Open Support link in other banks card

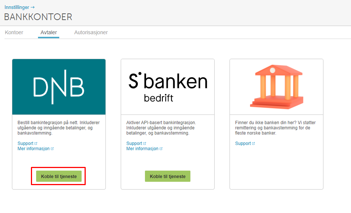point(245,143)
